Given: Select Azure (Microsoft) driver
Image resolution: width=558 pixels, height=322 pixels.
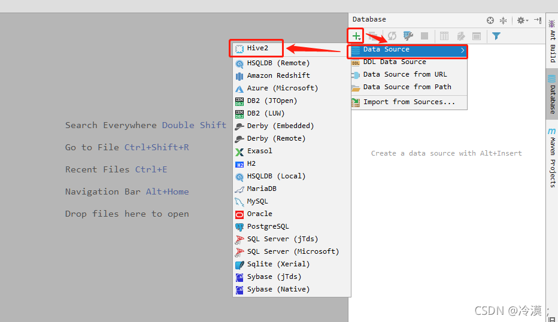Looking at the screenshot, I should [292, 88].
